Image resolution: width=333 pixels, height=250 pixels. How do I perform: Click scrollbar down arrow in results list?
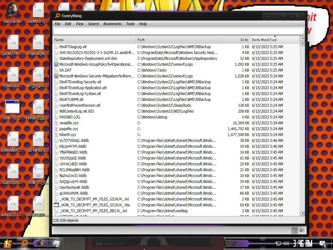tap(302, 213)
